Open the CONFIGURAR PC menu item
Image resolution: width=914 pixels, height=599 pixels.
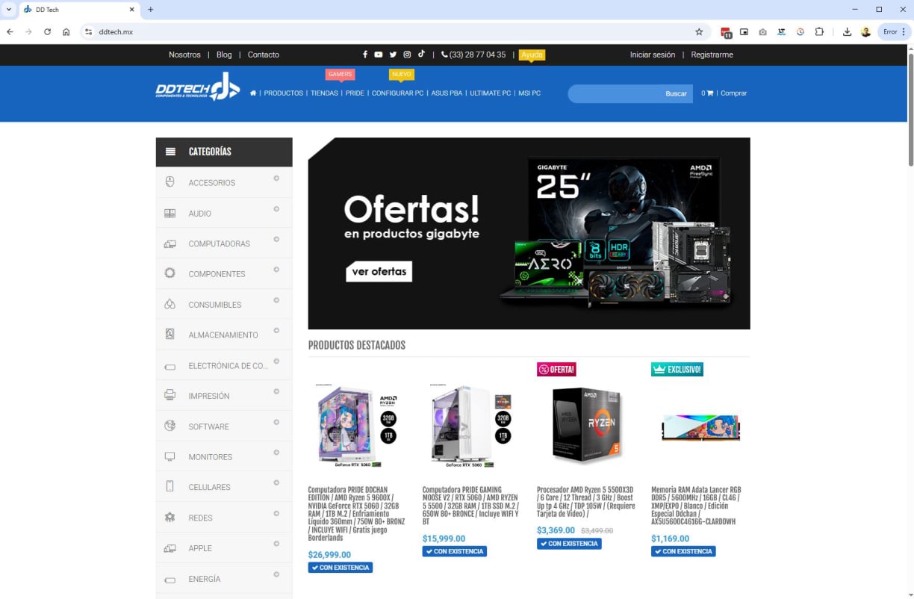pyautogui.click(x=397, y=93)
